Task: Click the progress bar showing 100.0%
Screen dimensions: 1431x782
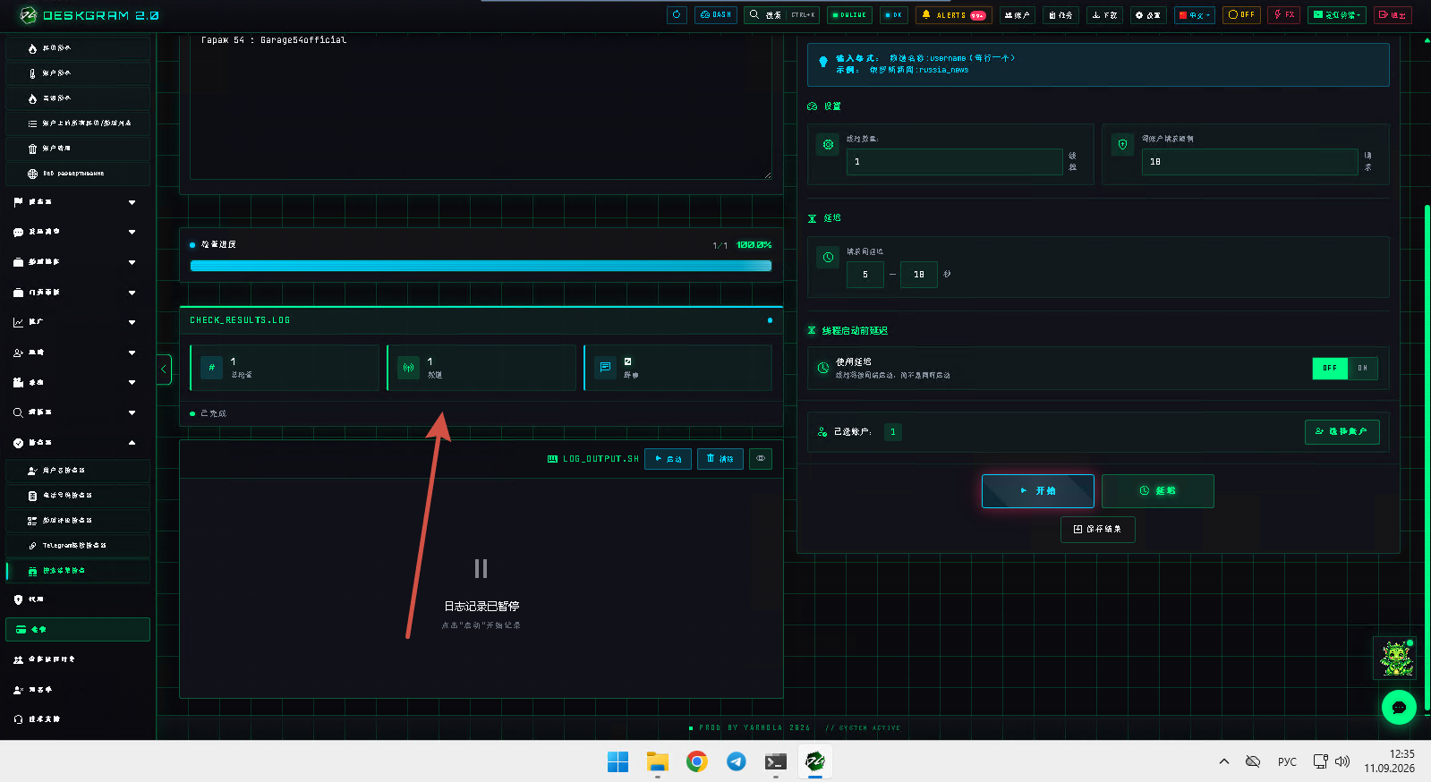Action: pyautogui.click(x=481, y=266)
